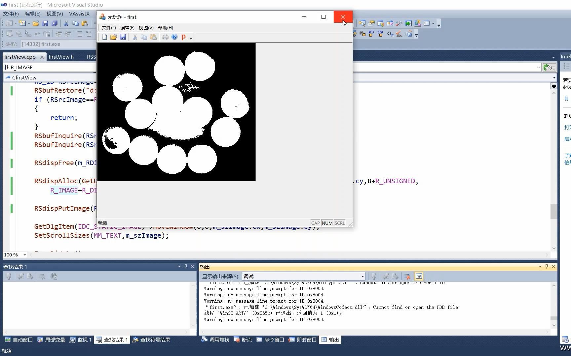
Task: Switch to 自动窗口 bottom tab
Action: coord(19,340)
